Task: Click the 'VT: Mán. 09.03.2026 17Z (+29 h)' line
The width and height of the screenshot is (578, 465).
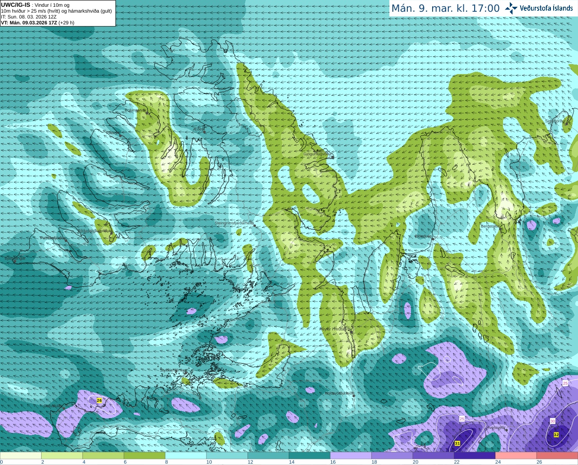Action: tap(37, 23)
